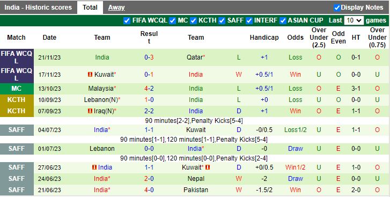
Task: Click the red card icon beside Kuwait on 17/11/23
Action: tap(90, 75)
